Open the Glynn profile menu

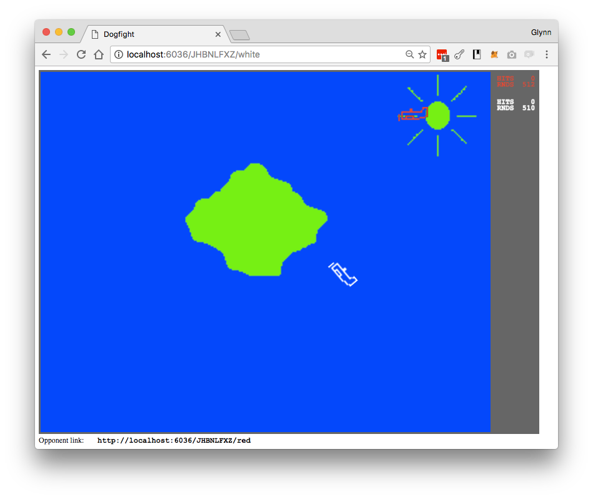(x=541, y=32)
